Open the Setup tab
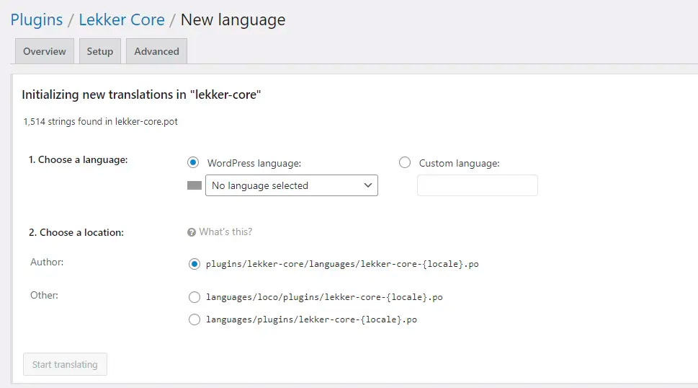The image size is (698, 388). tap(100, 51)
